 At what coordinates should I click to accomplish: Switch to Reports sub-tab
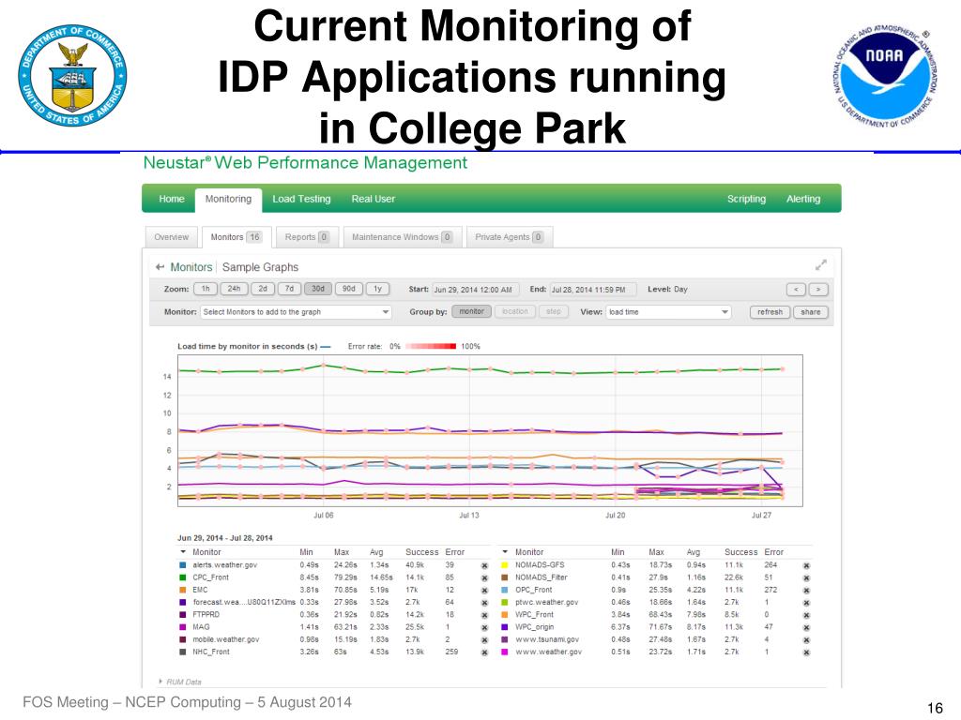(307, 237)
